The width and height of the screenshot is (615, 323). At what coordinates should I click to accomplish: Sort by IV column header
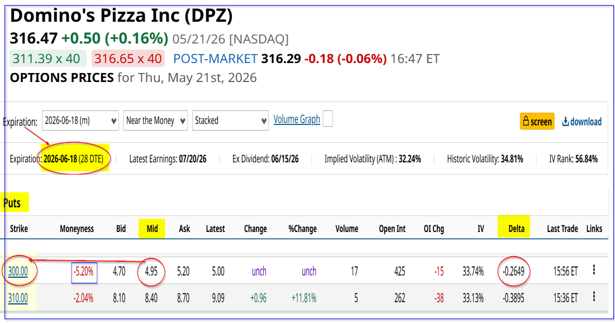point(480,229)
